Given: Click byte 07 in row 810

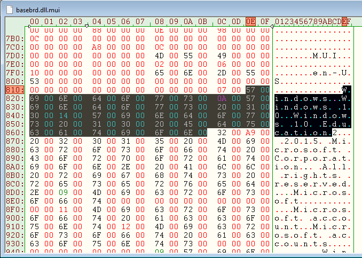Looking at the screenshot, I should click(222, 90).
